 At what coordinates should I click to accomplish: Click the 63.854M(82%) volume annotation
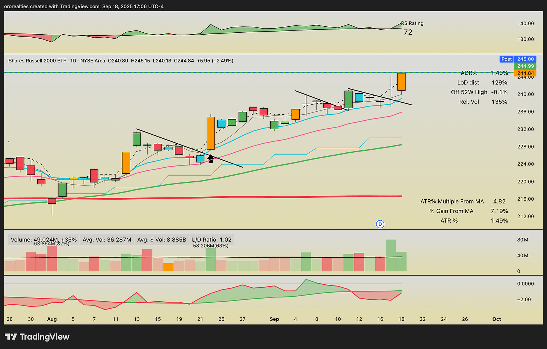pos(52,244)
